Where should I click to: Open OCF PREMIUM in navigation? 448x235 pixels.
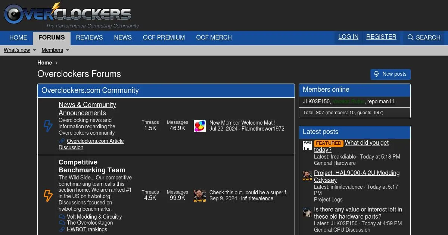[164, 38]
